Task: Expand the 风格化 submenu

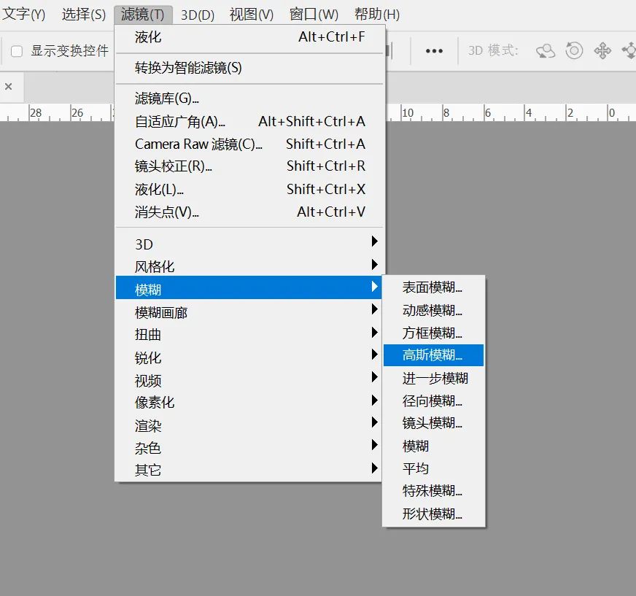Action: point(249,266)
